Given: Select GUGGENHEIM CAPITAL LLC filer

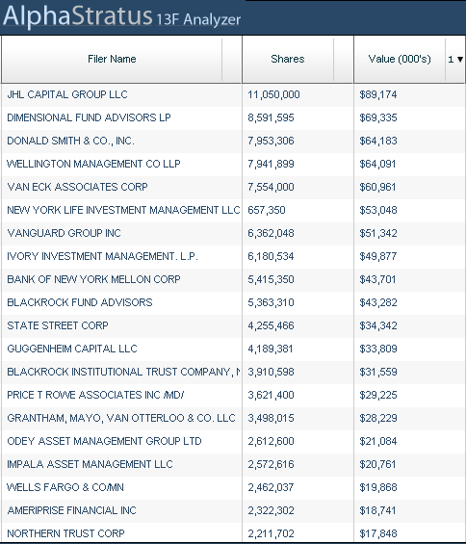Looking at the screenshot, I should pos(72,349).
